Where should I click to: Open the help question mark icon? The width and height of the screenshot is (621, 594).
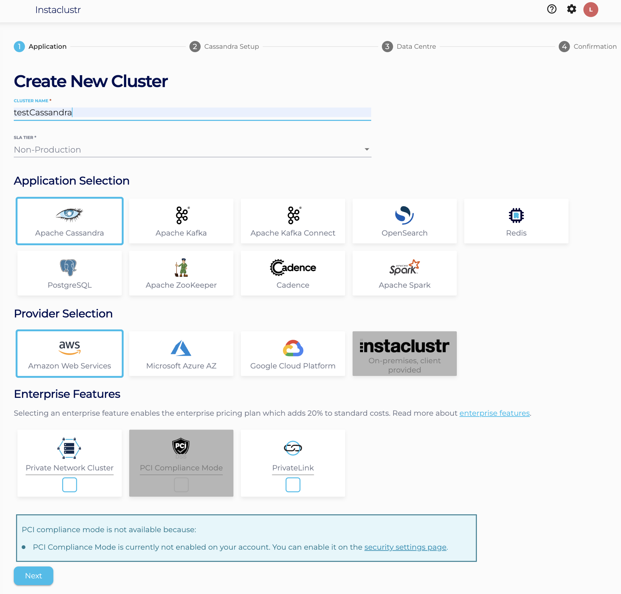552,9
